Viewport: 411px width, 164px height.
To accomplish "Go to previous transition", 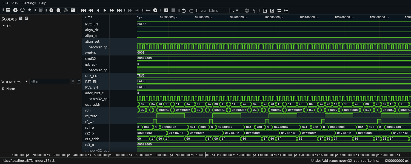I will (130, 10).
